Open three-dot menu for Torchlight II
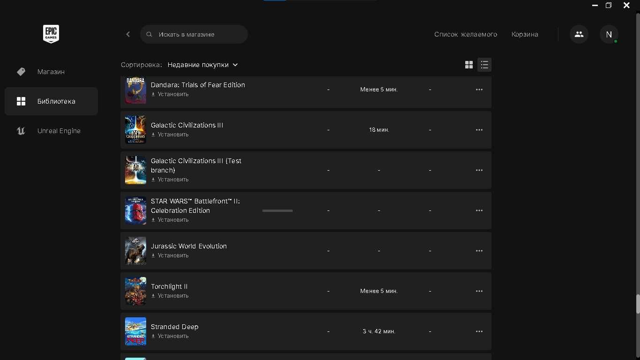Viewport: 640px width, 360px height. pos(479,291)
